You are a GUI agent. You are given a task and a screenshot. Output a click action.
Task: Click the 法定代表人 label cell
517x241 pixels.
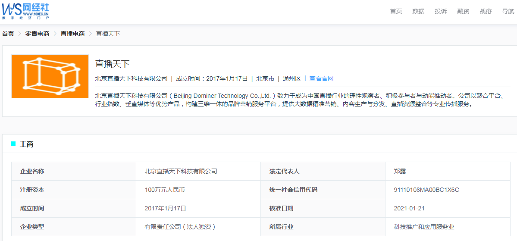point(323,171)
